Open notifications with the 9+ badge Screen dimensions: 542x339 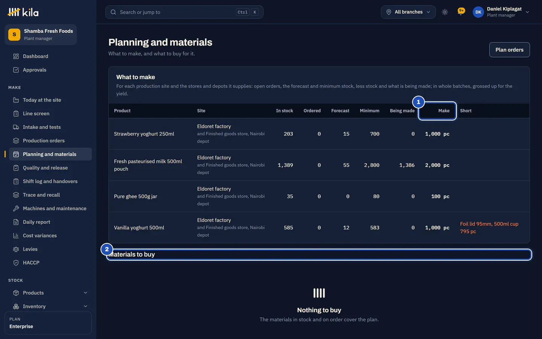click(x=461, y=12)
